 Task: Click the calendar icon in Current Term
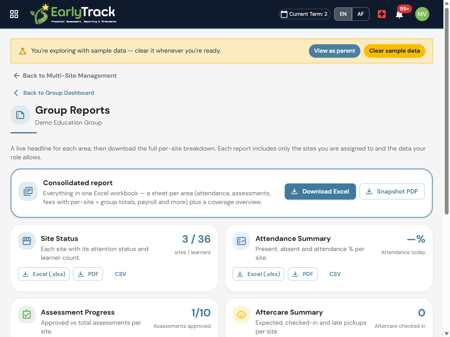pos(284,14)
